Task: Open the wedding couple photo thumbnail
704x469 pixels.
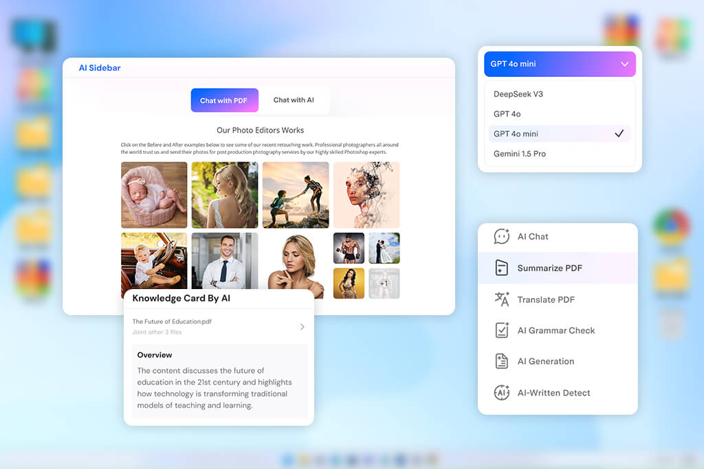Action: pos(384,248)
